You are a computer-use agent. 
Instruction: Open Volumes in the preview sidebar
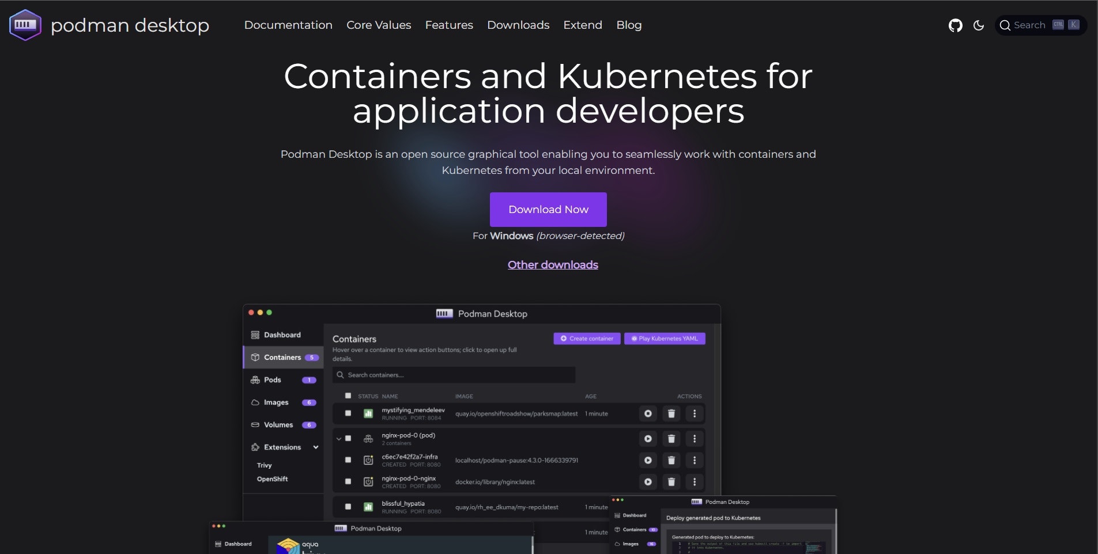[x=284, y=425]
